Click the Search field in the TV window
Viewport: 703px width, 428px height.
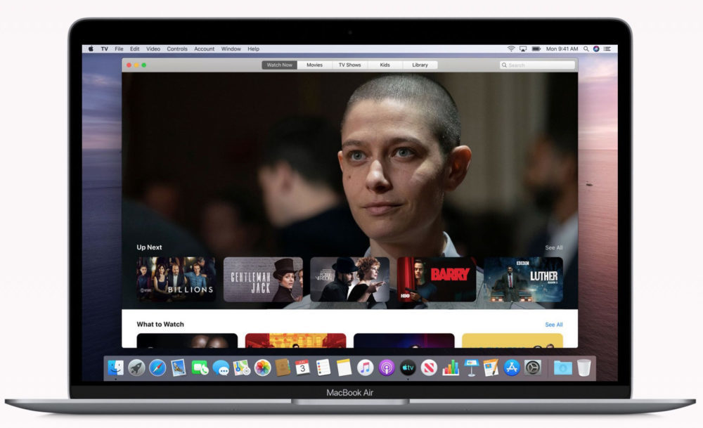click(538, 65)
